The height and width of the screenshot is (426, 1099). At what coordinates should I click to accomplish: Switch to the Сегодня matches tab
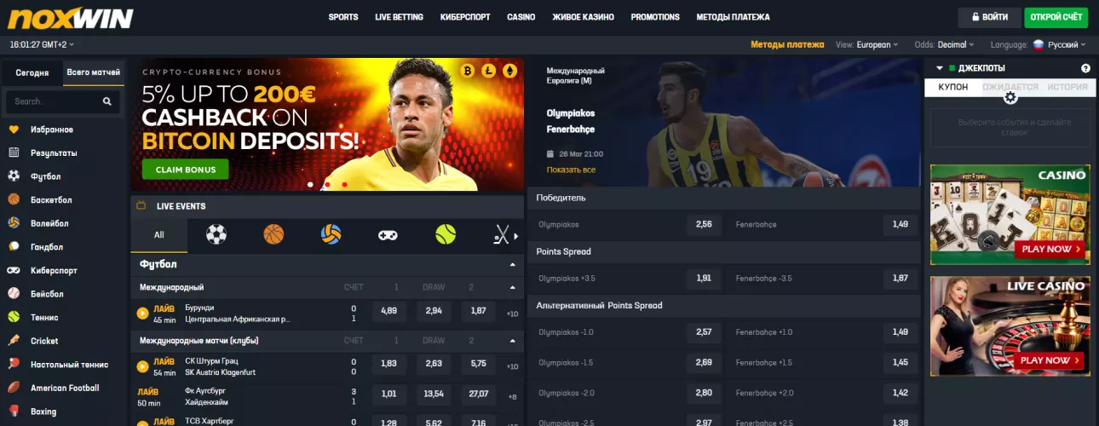tap(32, 73)
